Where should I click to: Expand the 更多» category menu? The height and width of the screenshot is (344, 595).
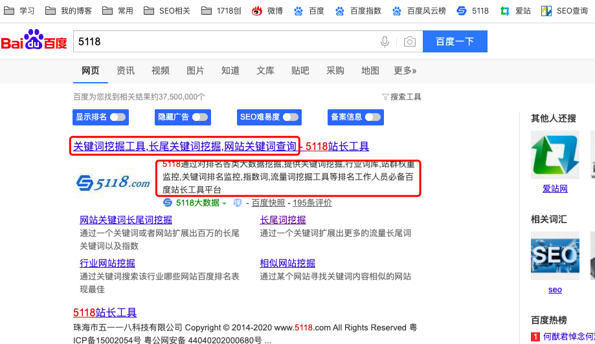click(405, 70)
